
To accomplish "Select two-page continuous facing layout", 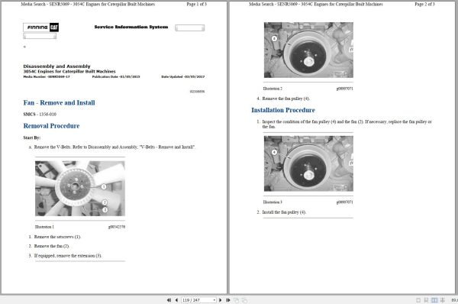I will coord(443,300).
